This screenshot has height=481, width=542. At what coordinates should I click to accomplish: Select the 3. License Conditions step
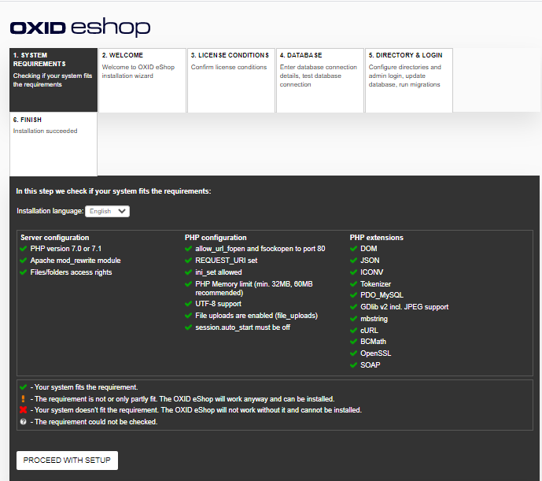coord(231,80)
